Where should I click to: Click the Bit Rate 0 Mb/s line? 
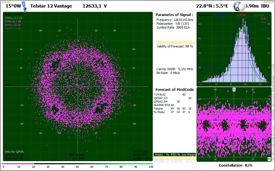coord(168,73)
